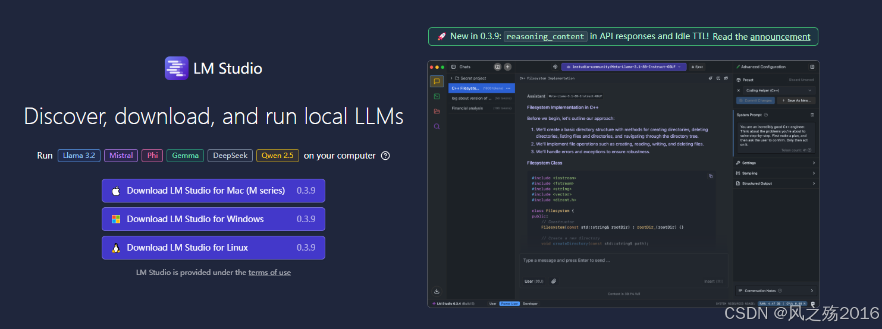Open the Chats icon in app sidebar
The height and width of the screenshot is (329, 882).
(x=437, y=81)
